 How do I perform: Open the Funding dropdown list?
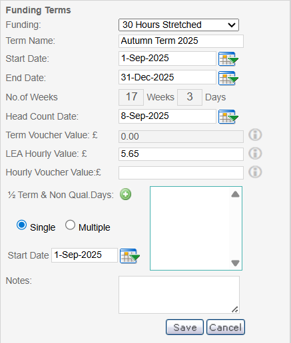pos(178,25)
